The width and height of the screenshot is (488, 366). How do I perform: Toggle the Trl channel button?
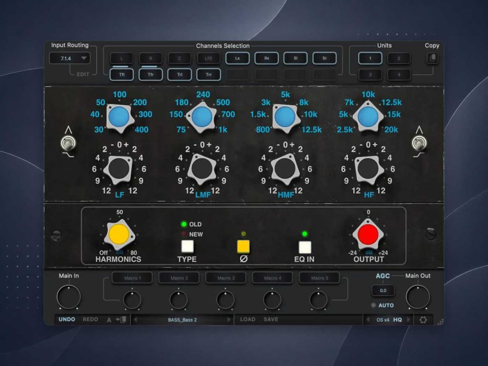180,75
